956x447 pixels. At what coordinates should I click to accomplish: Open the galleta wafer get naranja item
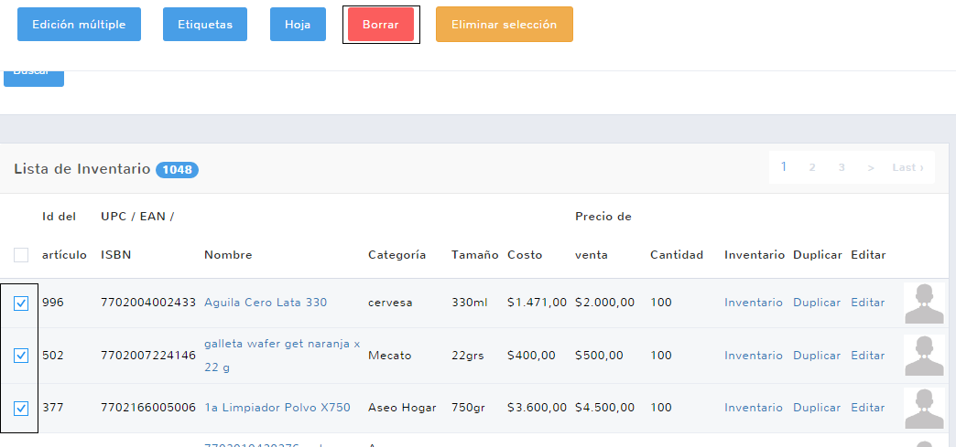pyautogui.click(x=282, y=356)
